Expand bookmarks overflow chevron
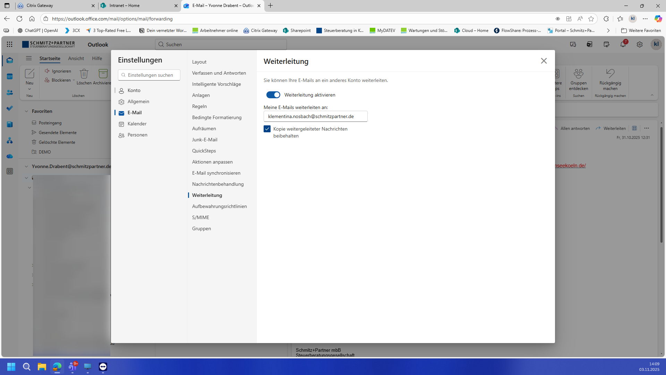 (x=608, y=31)
